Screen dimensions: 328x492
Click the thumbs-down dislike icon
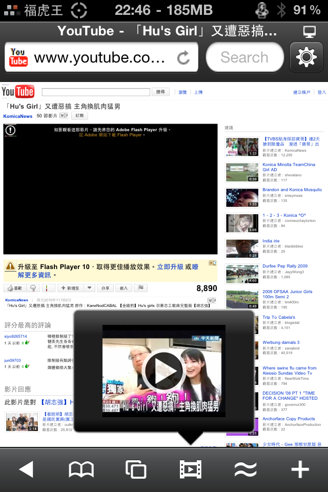(x=33, y=288)
